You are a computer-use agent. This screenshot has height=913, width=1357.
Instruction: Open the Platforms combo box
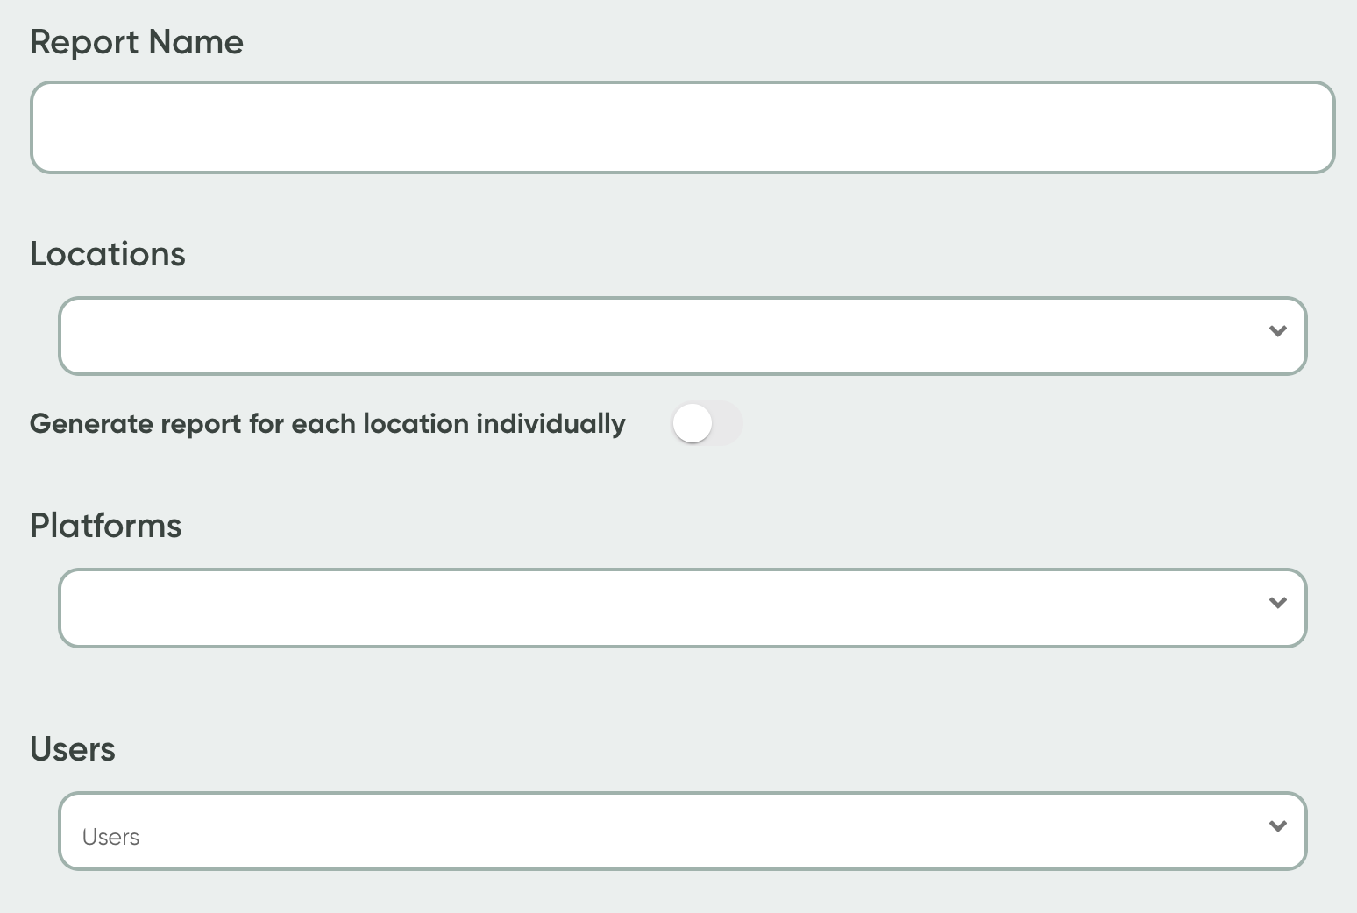(x=682, y=608)
